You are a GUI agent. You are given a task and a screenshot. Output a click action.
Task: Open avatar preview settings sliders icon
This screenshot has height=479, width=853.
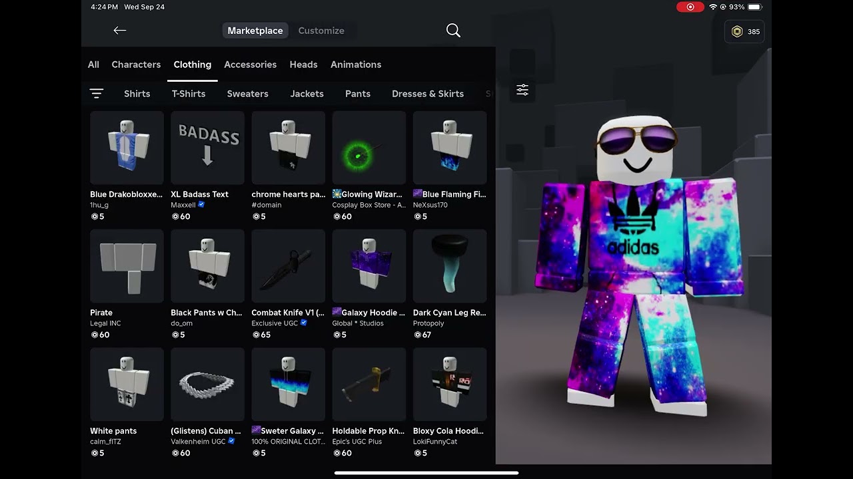coord(522,90)
